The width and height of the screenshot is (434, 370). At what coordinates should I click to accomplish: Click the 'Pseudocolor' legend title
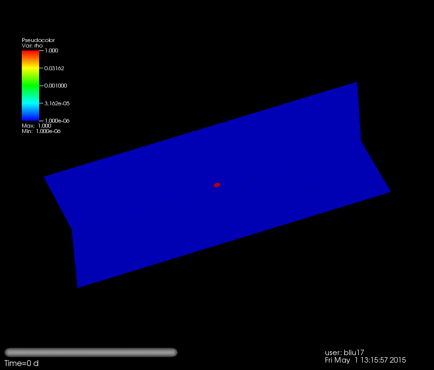(38, 40)
